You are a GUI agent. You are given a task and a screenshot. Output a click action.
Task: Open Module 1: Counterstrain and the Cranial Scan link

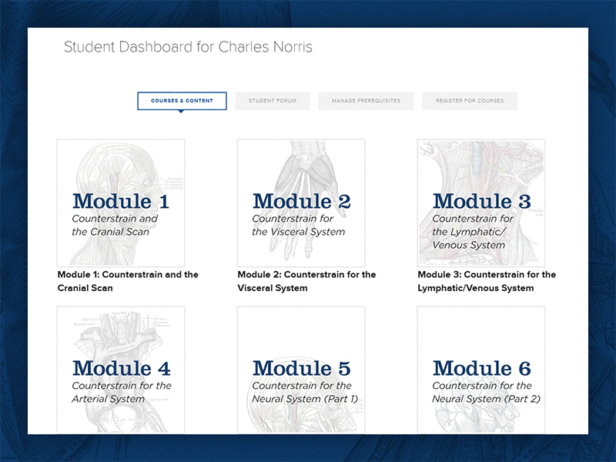pos(126,281)
